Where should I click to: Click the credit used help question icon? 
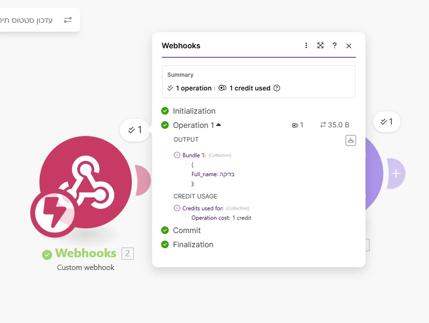click(x=277, y=88)
